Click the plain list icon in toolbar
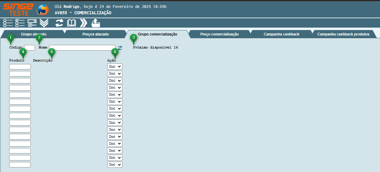This screenshot has height=172, width=380. coord(8,23)
